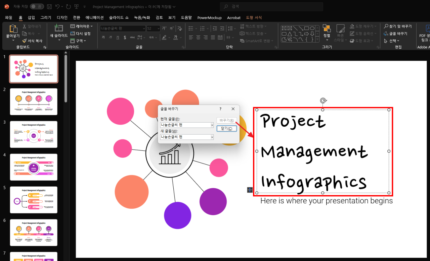
Task: Select the oval shape in shapes gallery
Action: [312, 28]
